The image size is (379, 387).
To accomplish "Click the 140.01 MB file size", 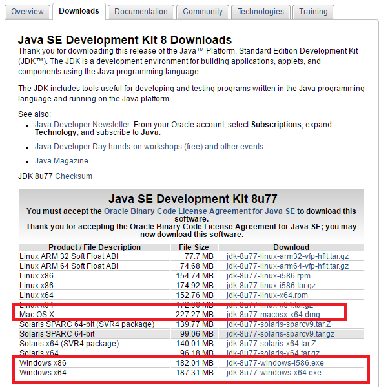I will (x=194, y=344).
